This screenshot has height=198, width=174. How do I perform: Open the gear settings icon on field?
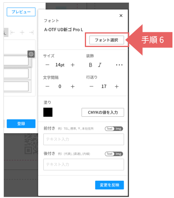point(31,54)
